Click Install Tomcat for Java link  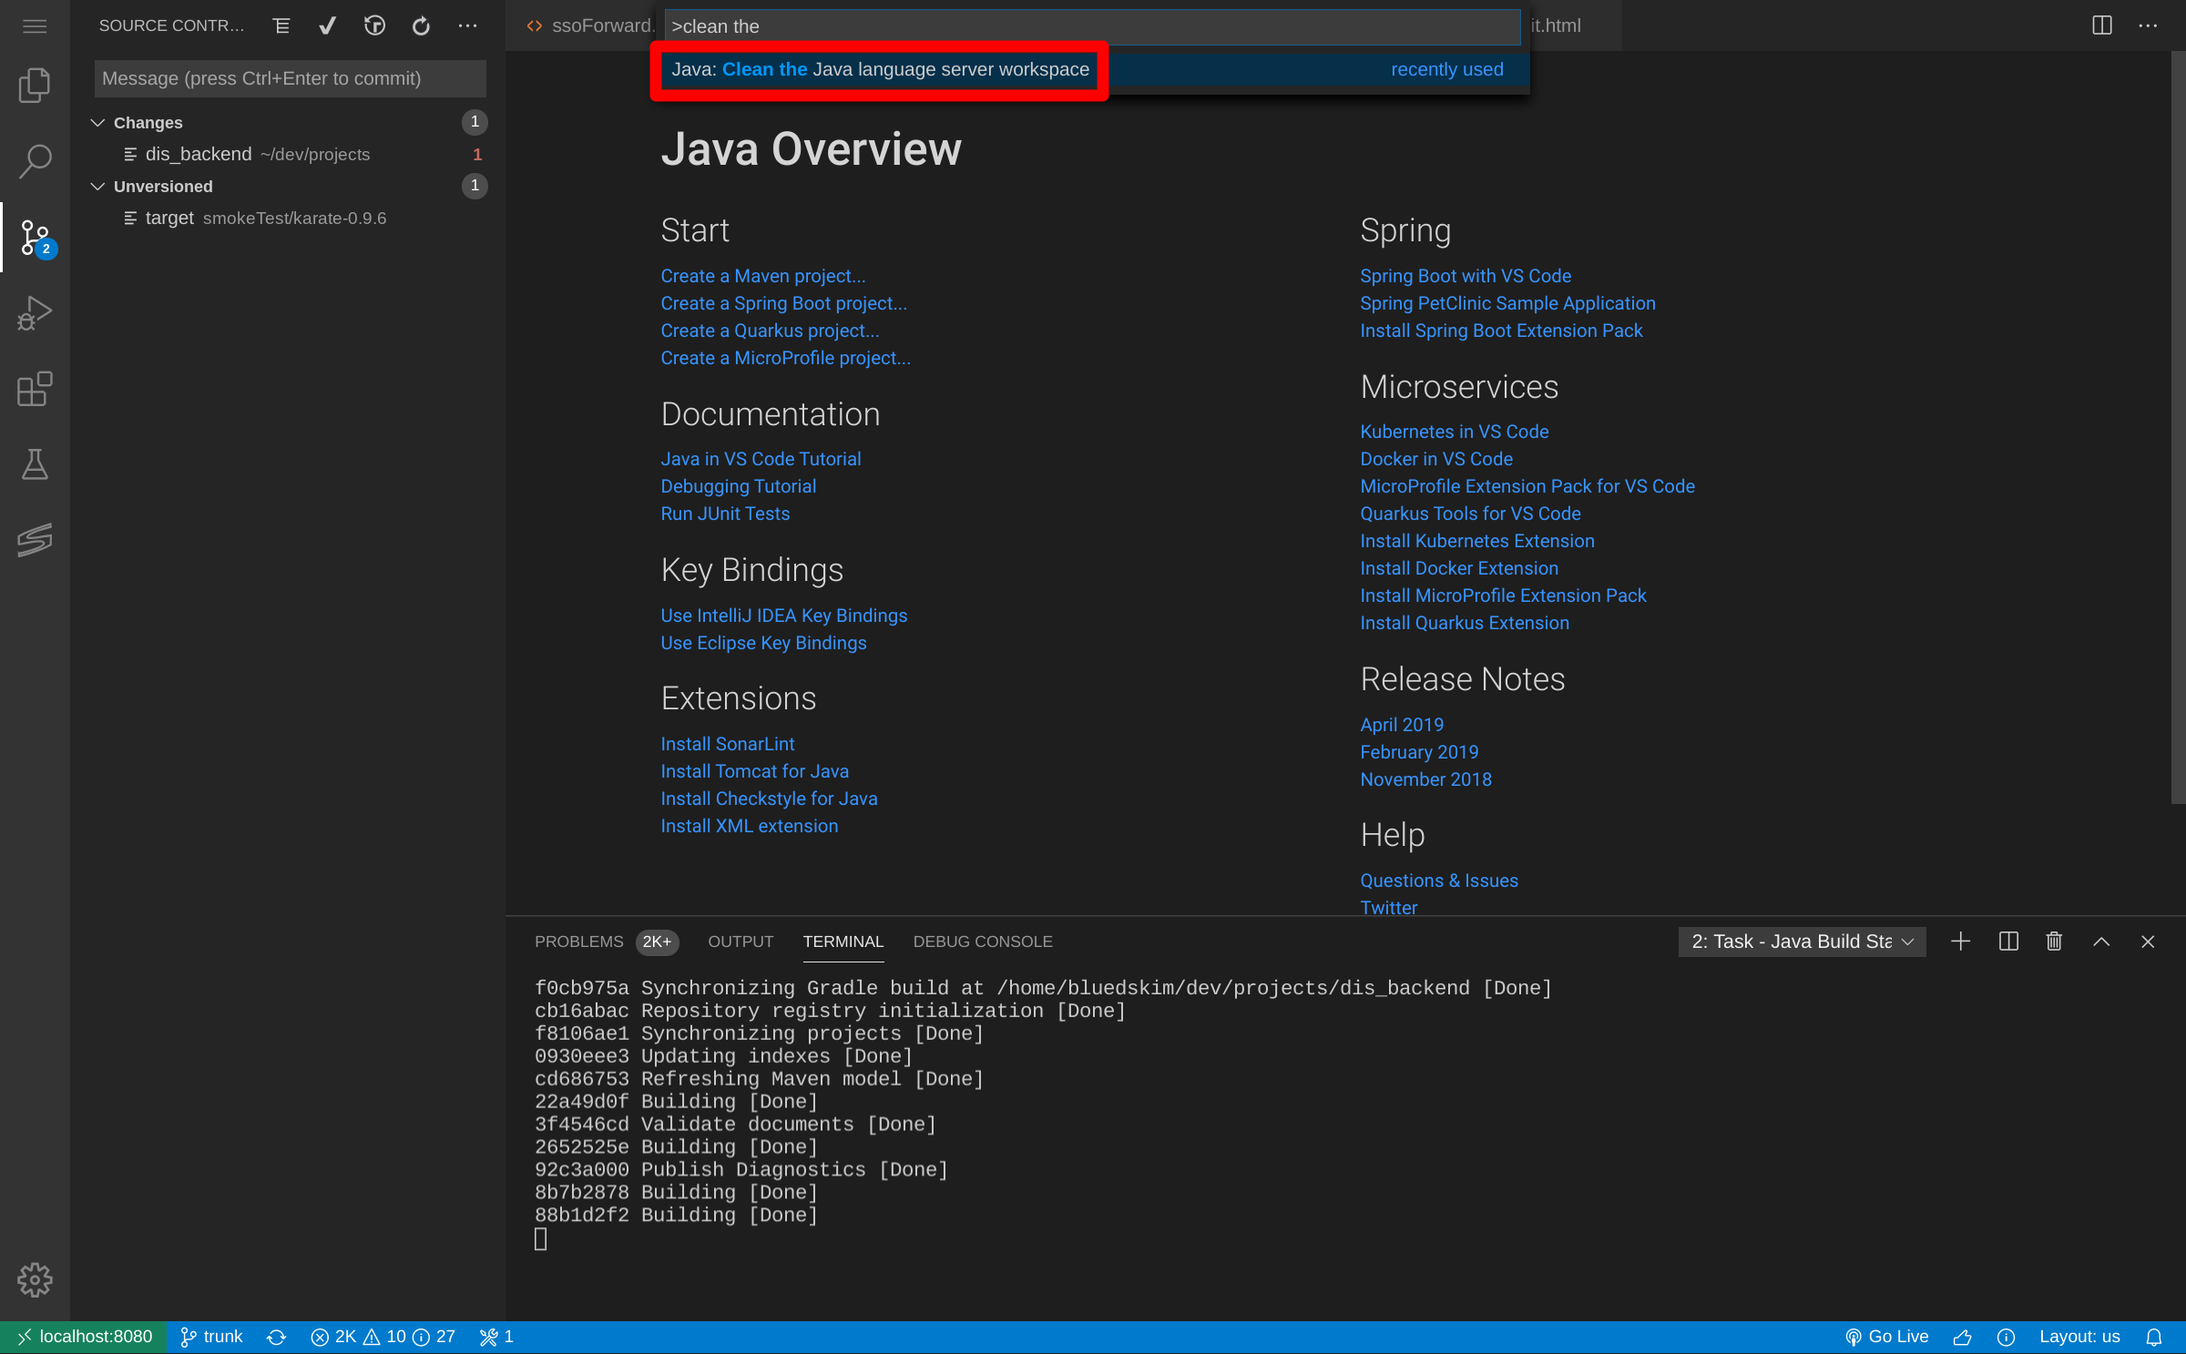point(754,771)
